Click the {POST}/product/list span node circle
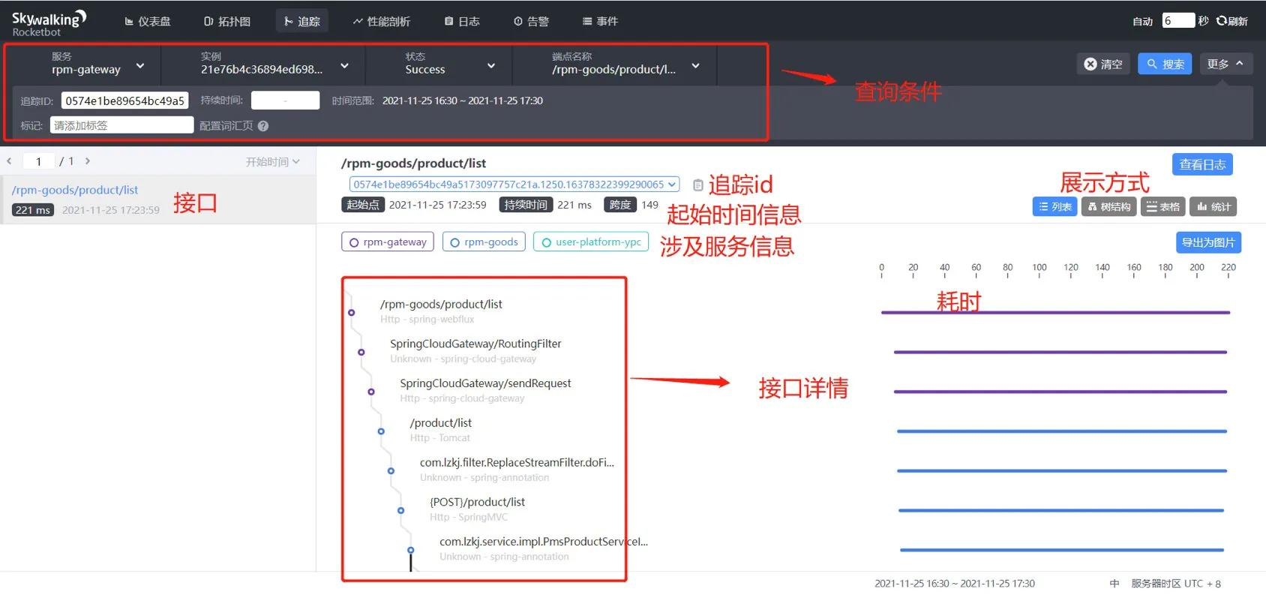The height and width of the screenshot is (595, 1266). tap(400, 510)
